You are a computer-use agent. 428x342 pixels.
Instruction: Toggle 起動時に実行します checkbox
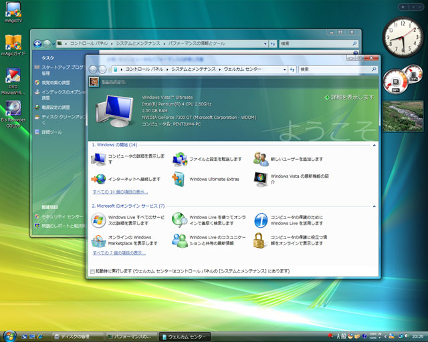click(x=92, y=271)
